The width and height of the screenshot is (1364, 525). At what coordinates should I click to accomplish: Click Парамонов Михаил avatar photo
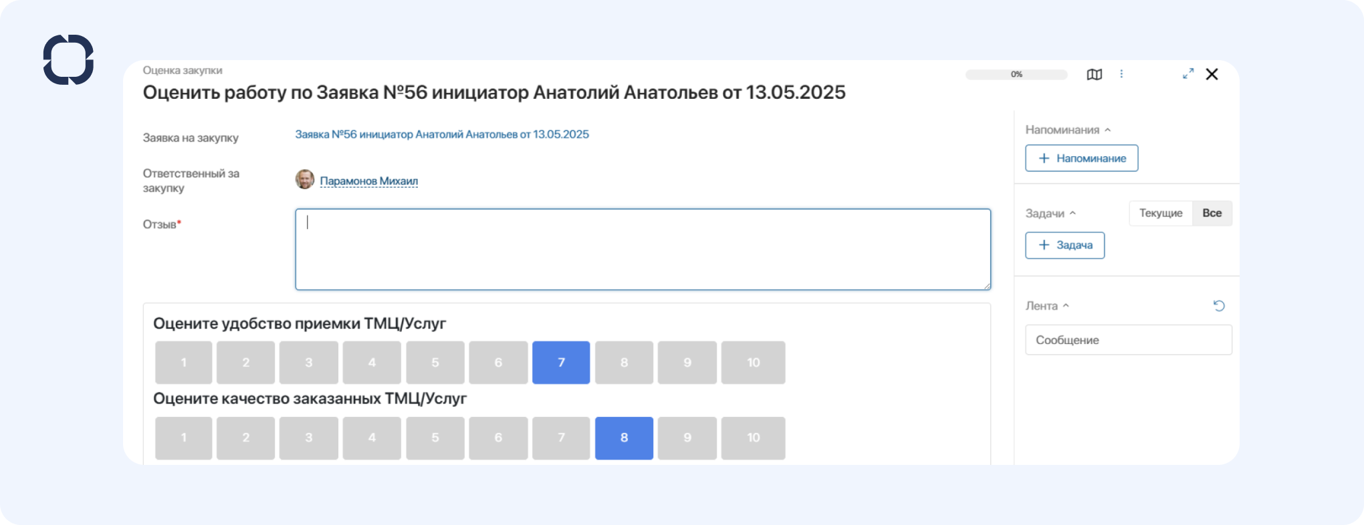point(305,180)
